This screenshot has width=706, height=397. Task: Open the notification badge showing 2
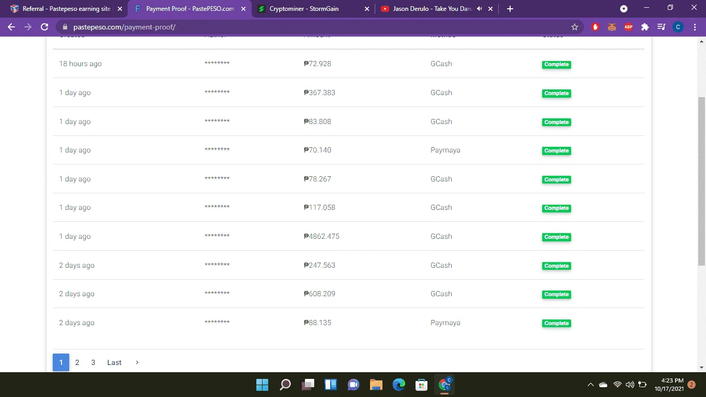click(692, 385)
